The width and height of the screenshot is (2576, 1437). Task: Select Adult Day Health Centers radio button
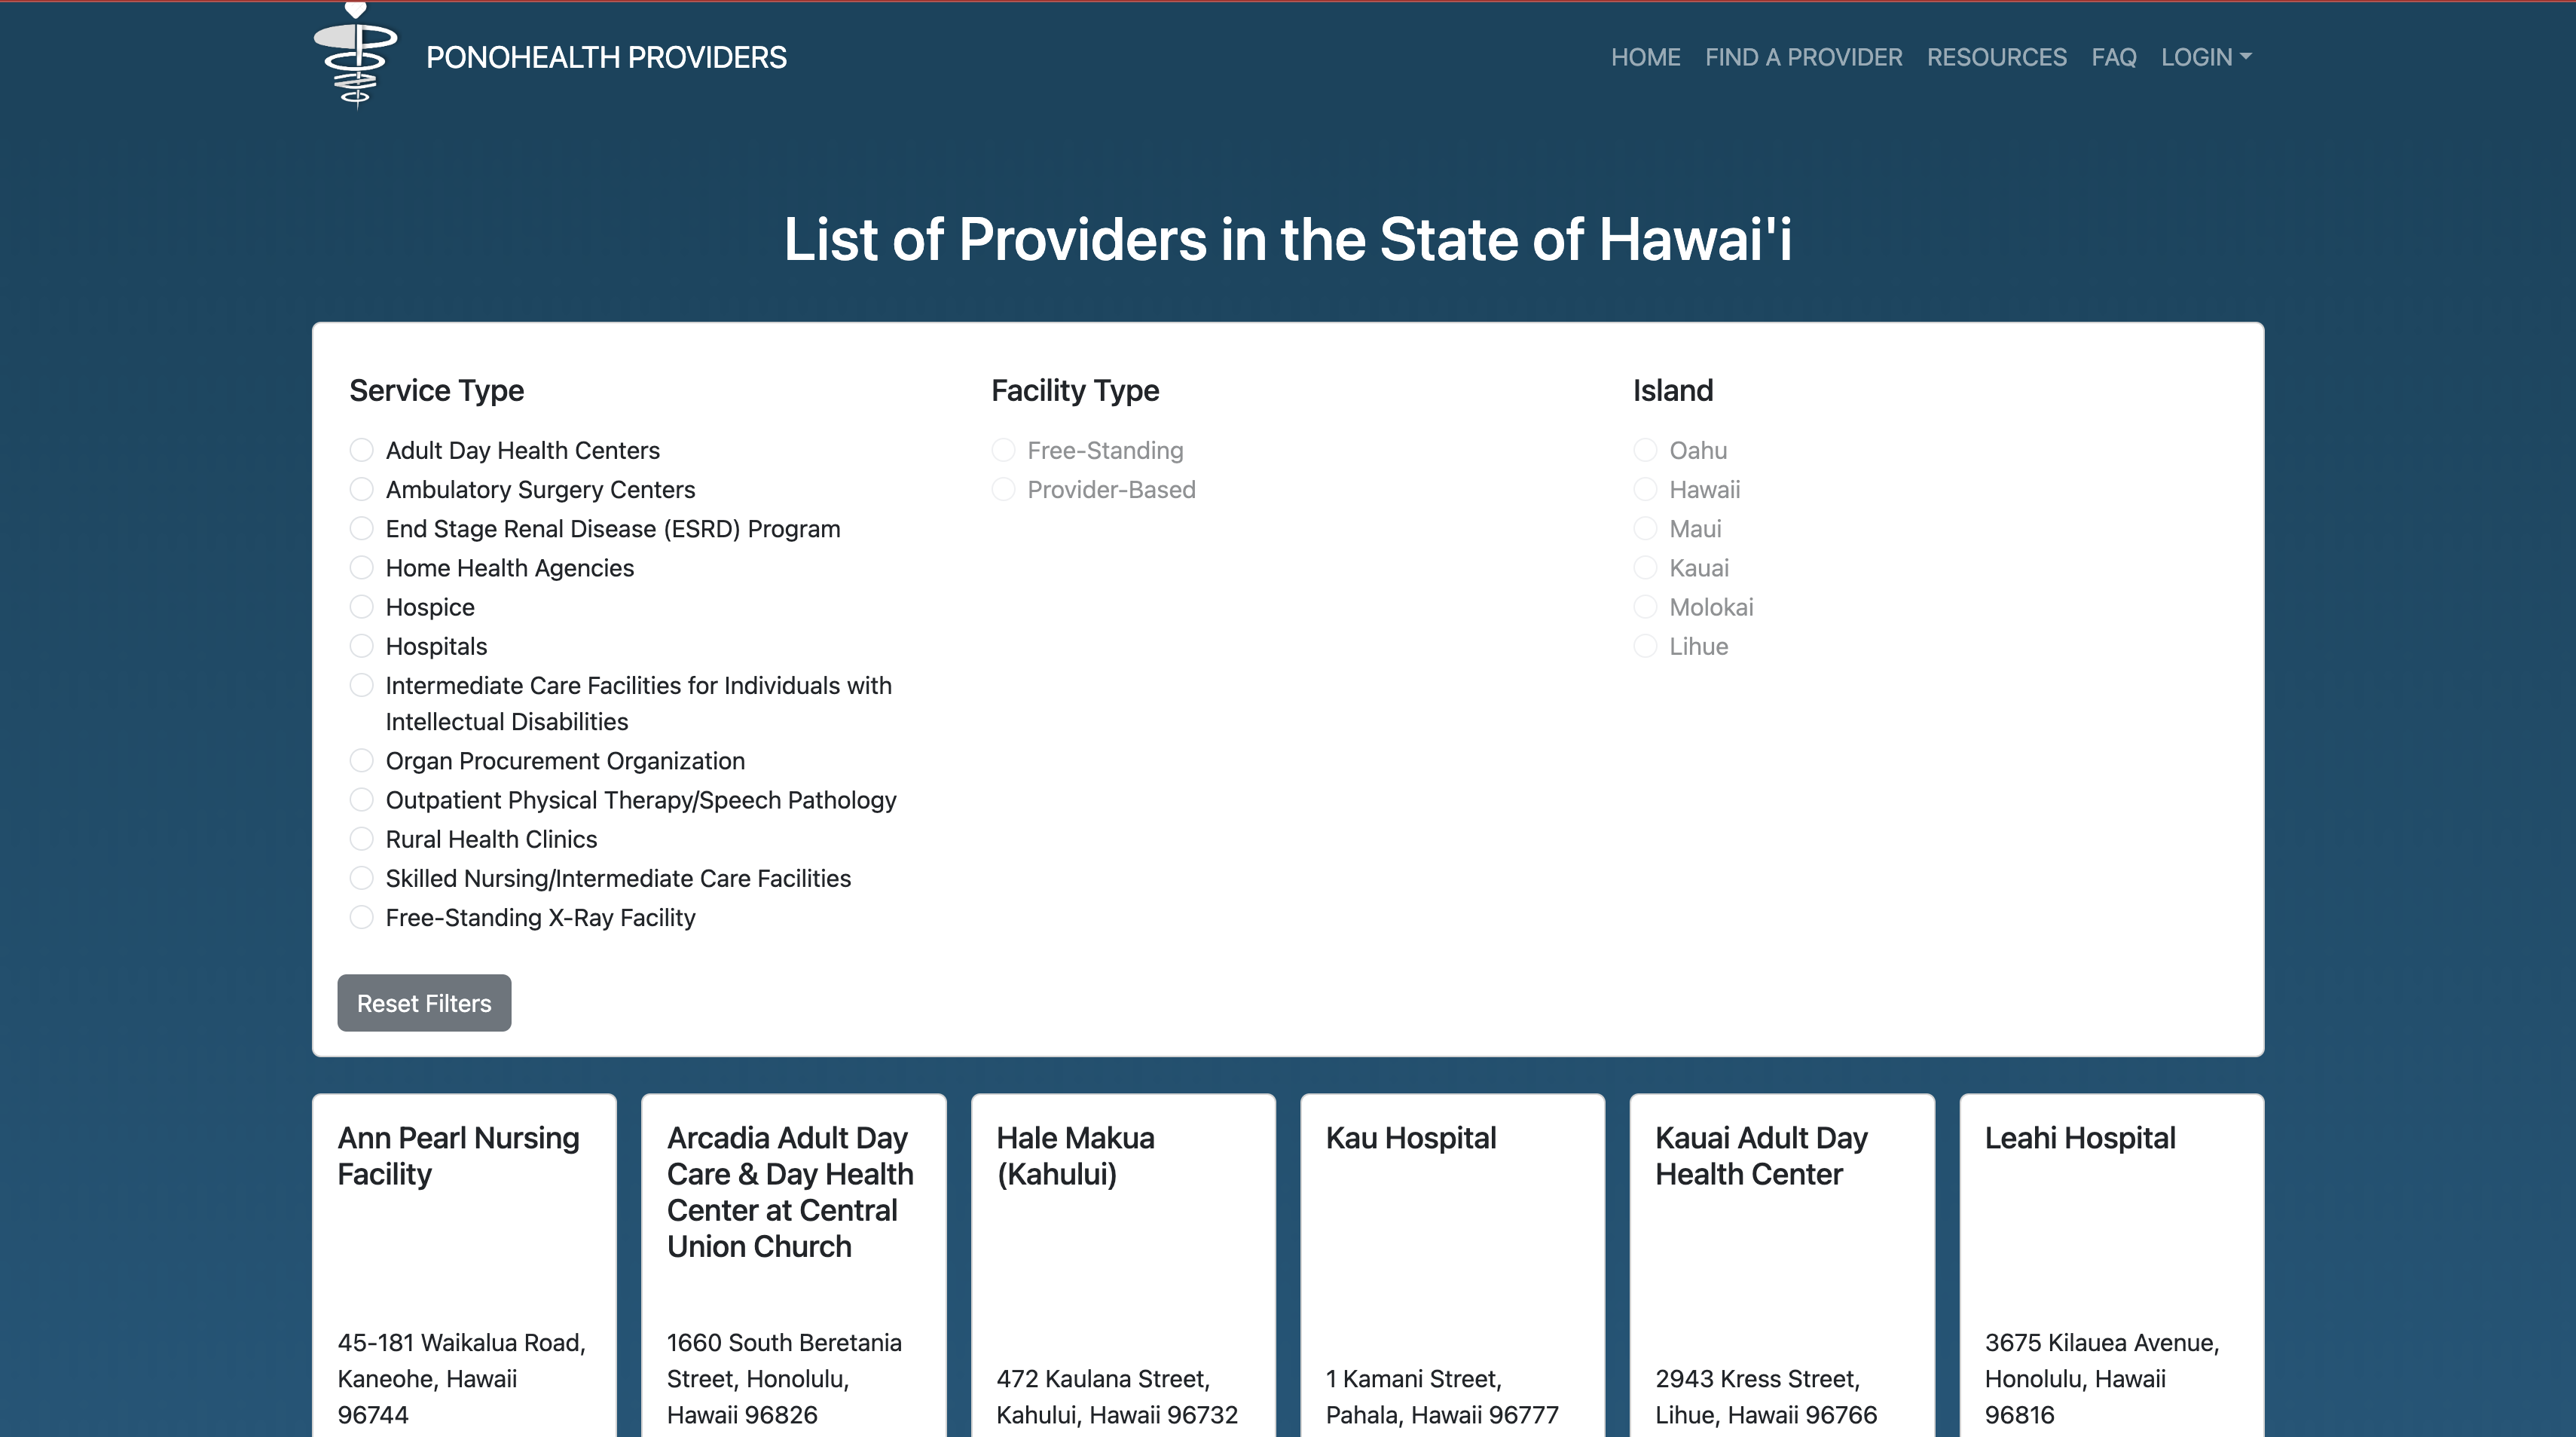tap(361, 450)
